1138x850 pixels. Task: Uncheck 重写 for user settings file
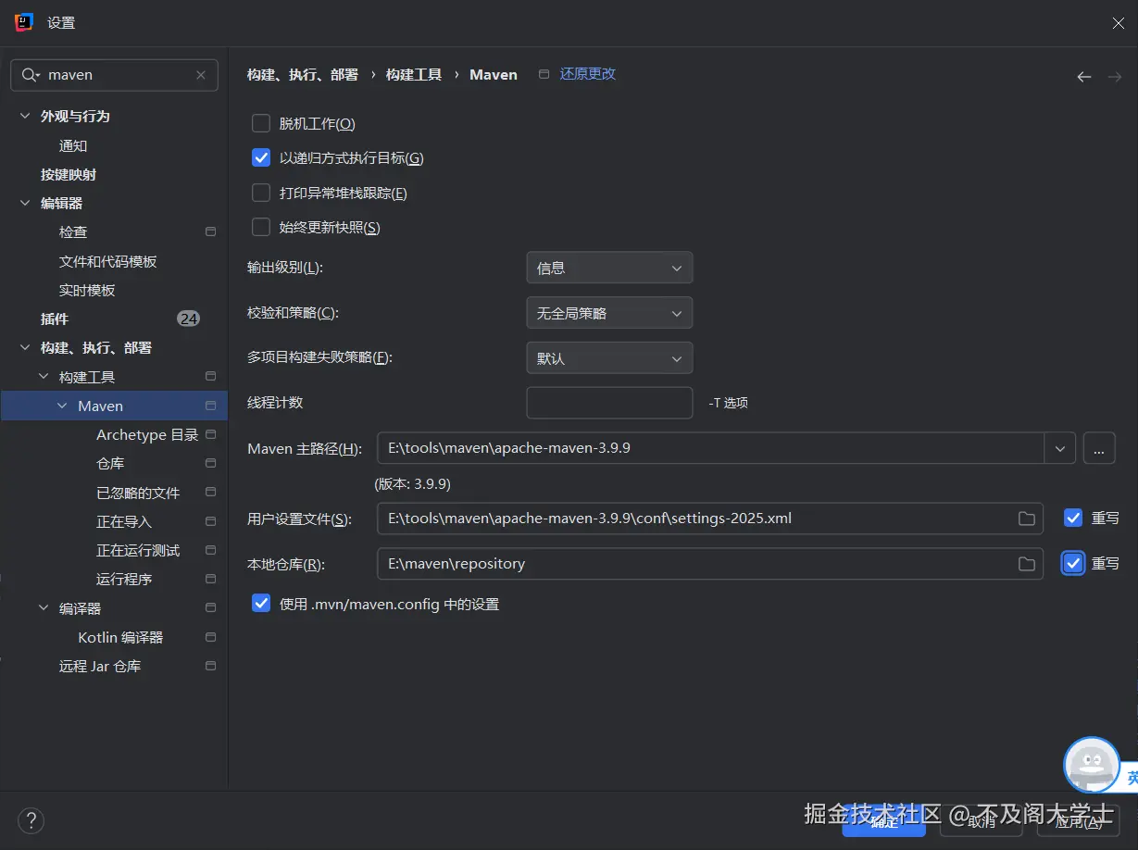(x=1073, y=519)
